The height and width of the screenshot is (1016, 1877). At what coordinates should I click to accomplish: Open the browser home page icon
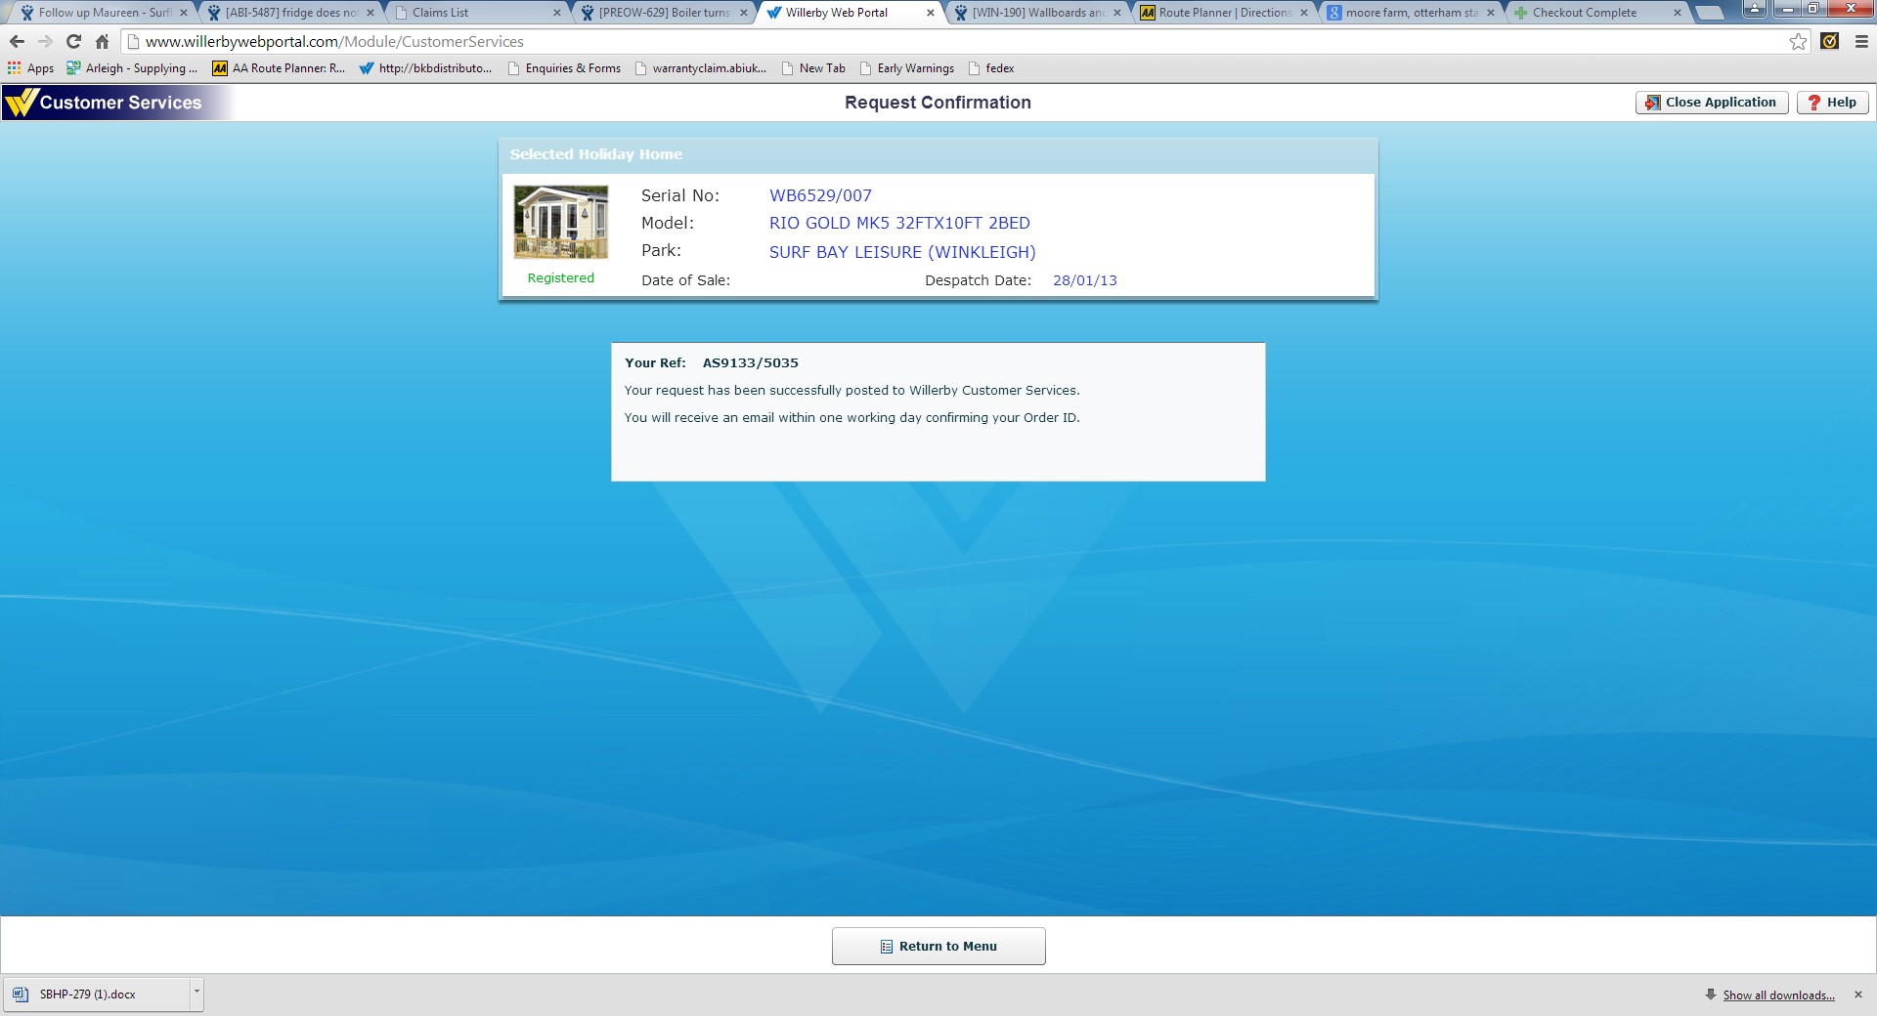coord(102,41)
